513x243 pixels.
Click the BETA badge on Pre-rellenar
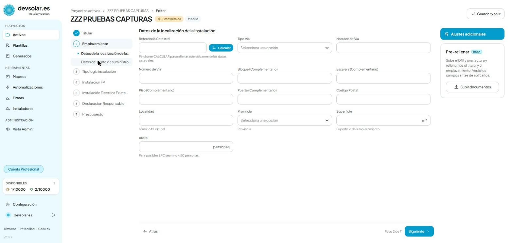[x=477, y=52]
